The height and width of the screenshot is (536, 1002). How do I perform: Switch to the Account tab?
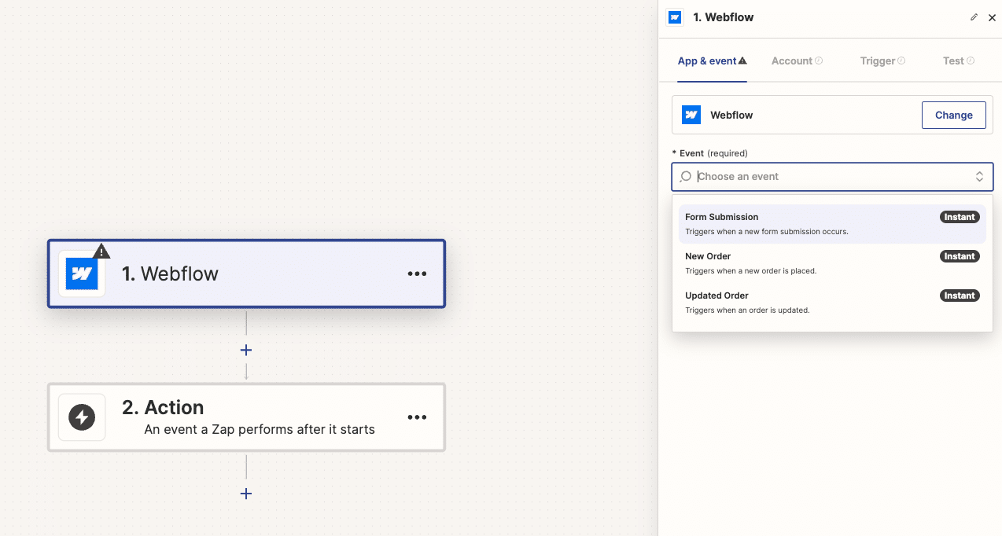click(797, 61)
